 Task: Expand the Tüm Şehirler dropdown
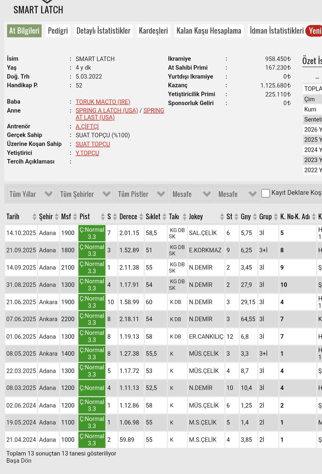click(85, 194)
